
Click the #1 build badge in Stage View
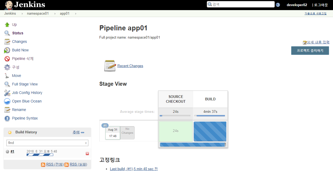(x=105, y=125)
